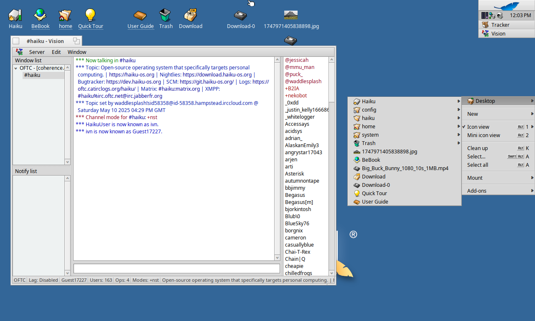Click the Trash icon in context menu
The height and width of the screenshot is (321, 535).
(357, 143)
